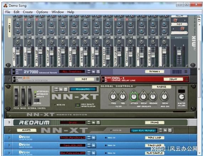The width and height of the screenshot is (203, 156).
Task: Browse loops for TAMB LOOP Dr.rex
Action: coord(93,145)
